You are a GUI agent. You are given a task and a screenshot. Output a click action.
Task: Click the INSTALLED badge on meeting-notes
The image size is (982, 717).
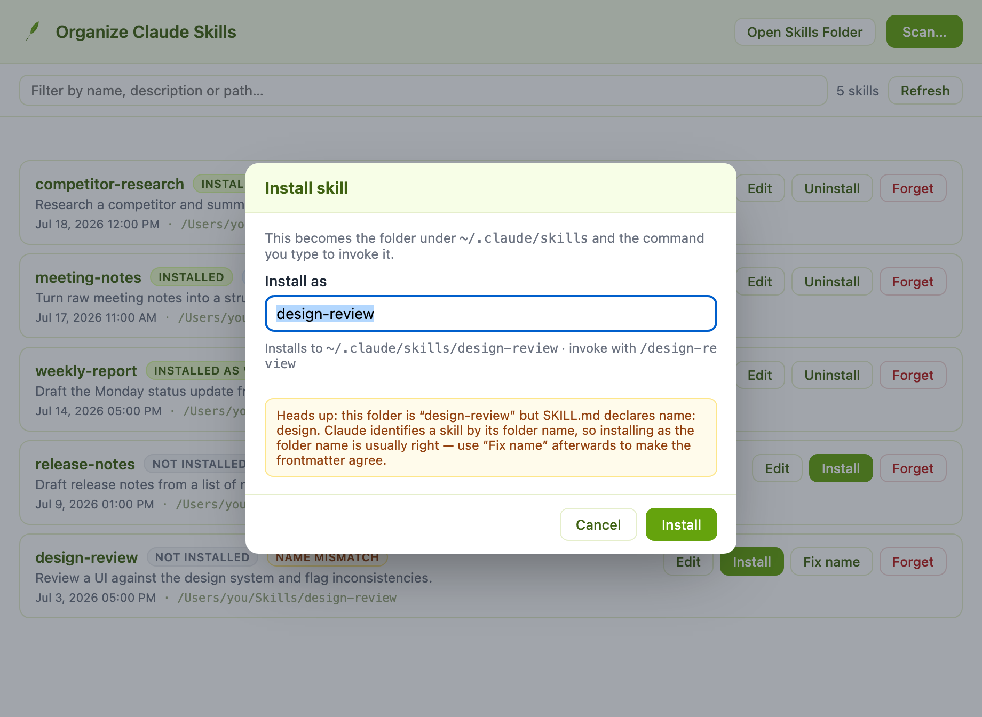click(191, 277)
